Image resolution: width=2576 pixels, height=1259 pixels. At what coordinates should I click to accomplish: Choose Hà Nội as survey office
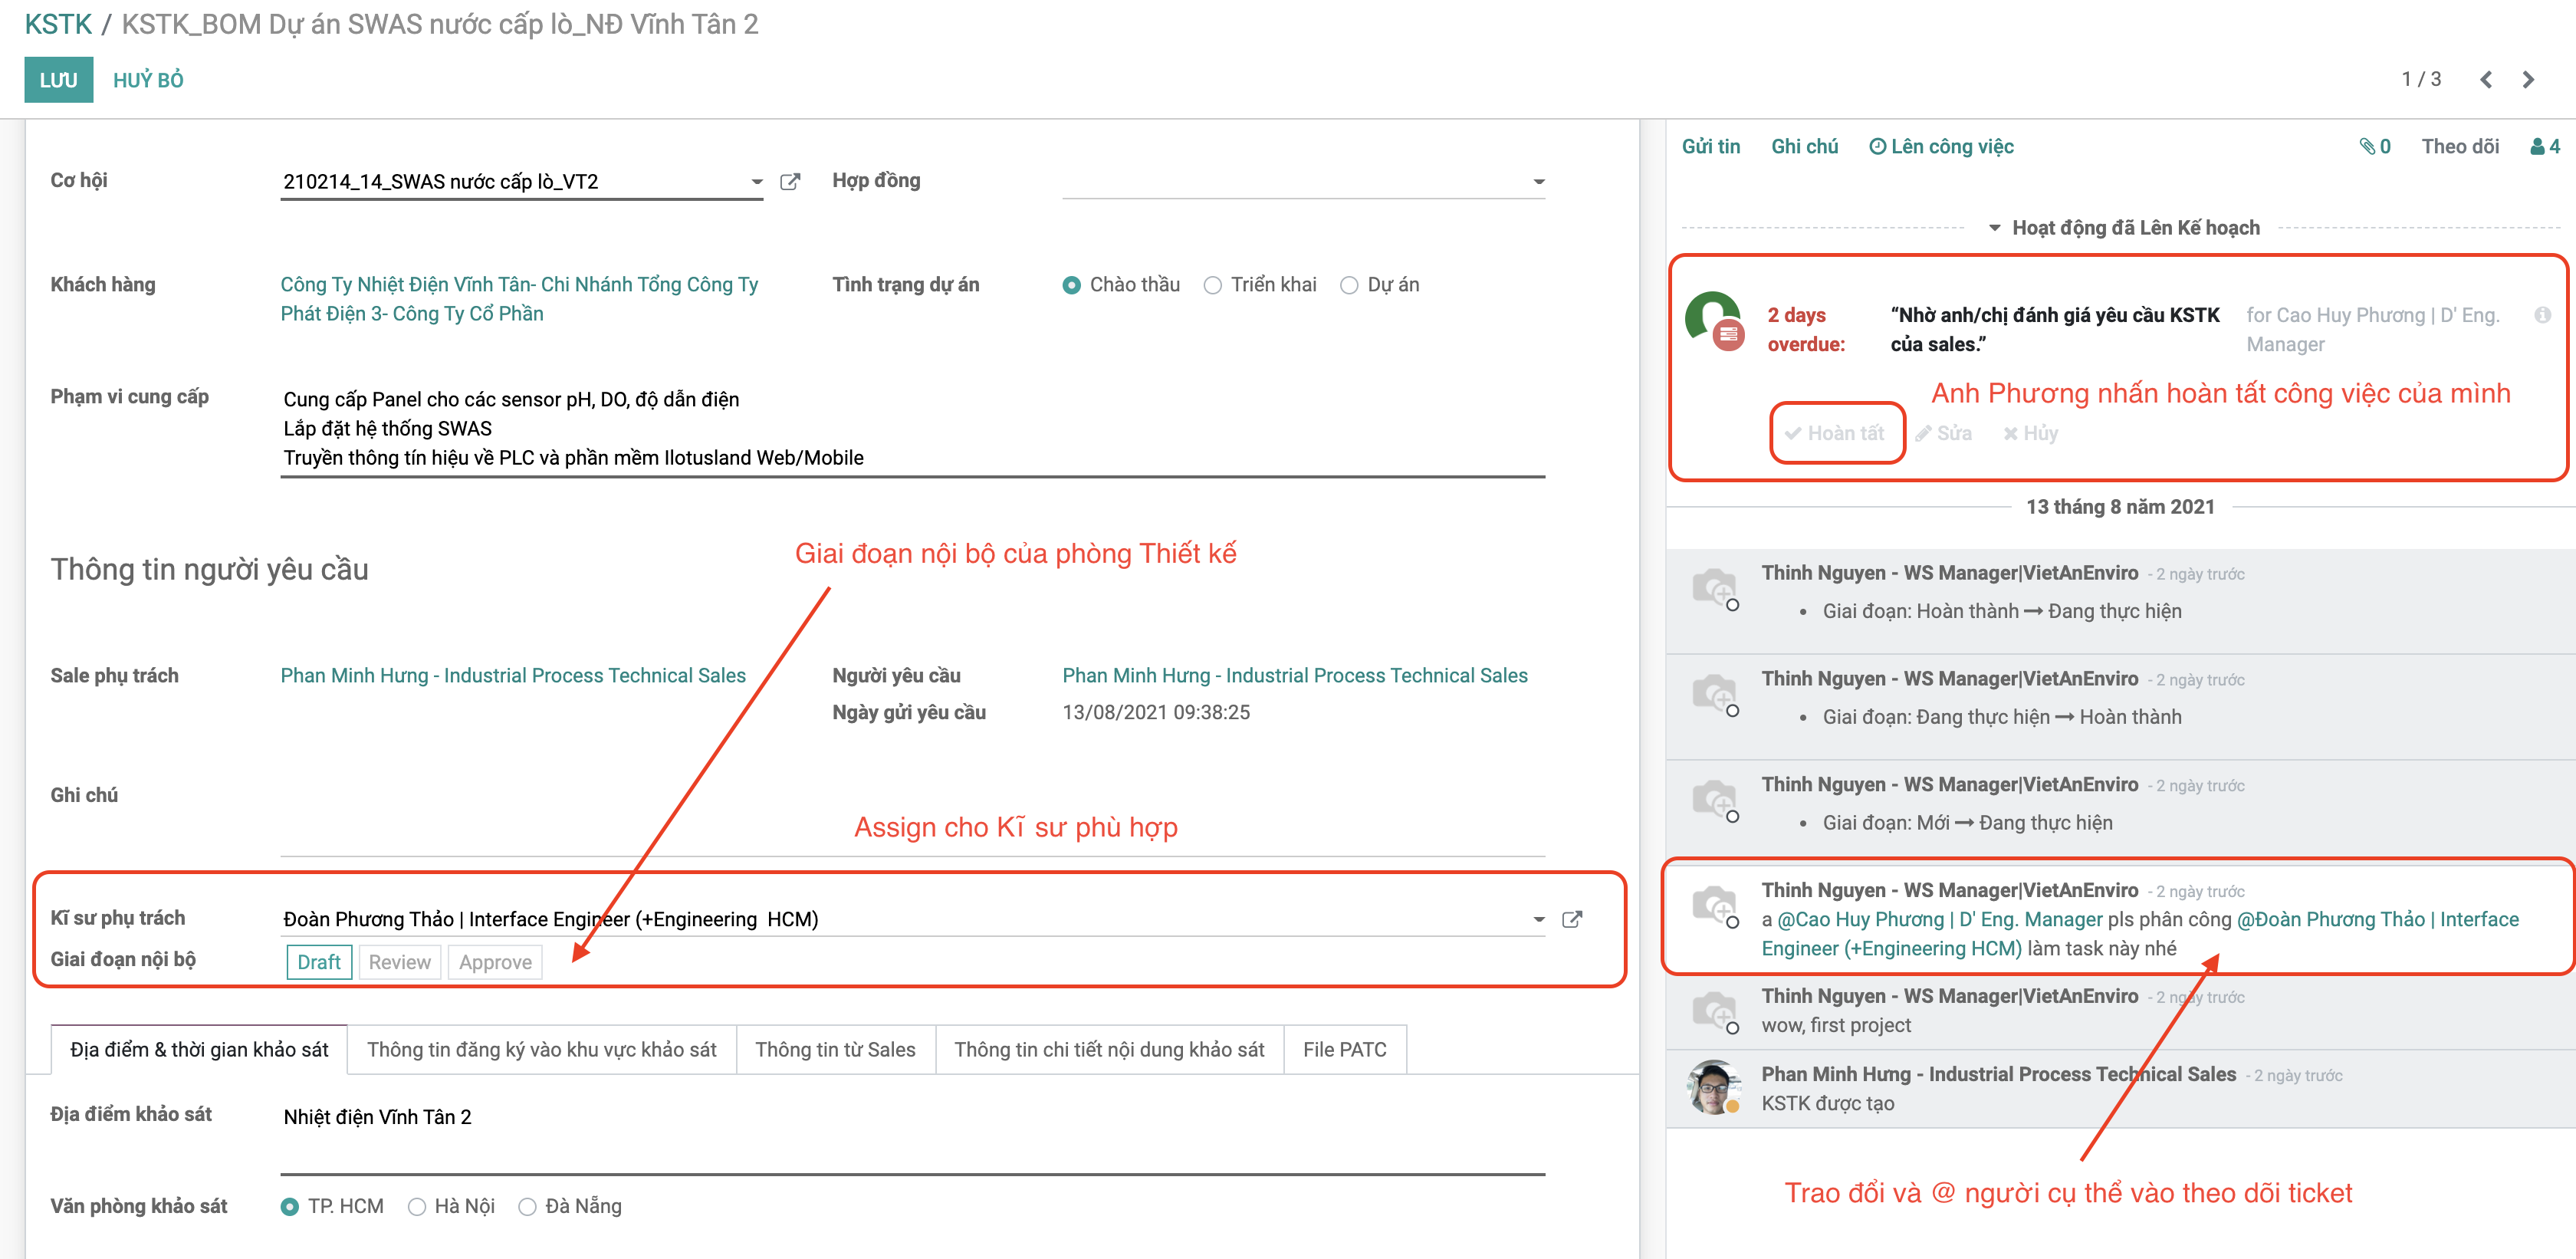[417, 1207]
